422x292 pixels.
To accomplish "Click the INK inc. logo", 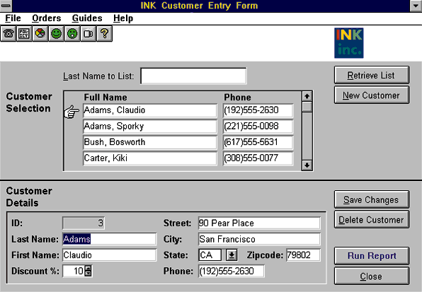I will (x=349, y=43).
